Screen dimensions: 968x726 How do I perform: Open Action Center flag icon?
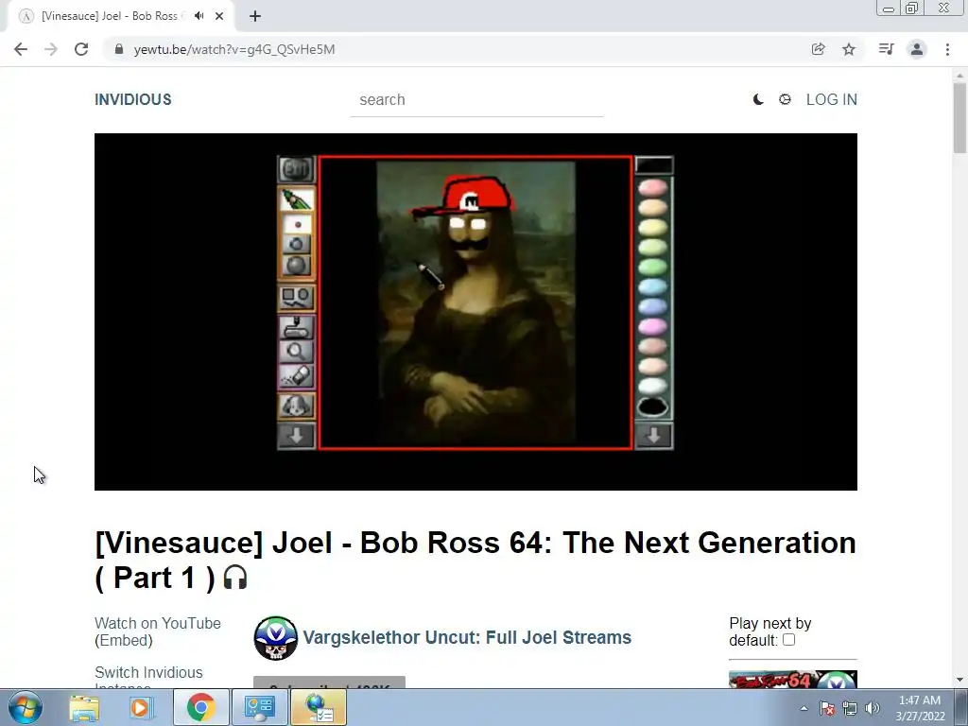tap(827, 708)
